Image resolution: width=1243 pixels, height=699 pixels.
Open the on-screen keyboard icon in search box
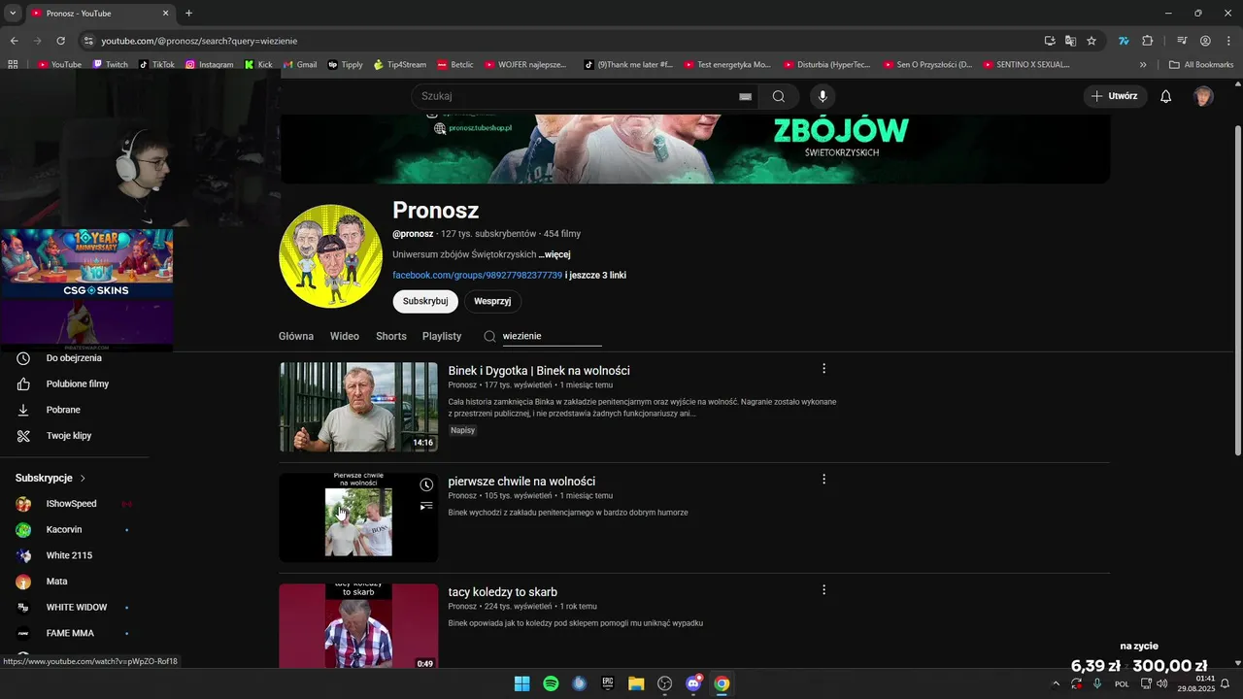click(745, 96)
